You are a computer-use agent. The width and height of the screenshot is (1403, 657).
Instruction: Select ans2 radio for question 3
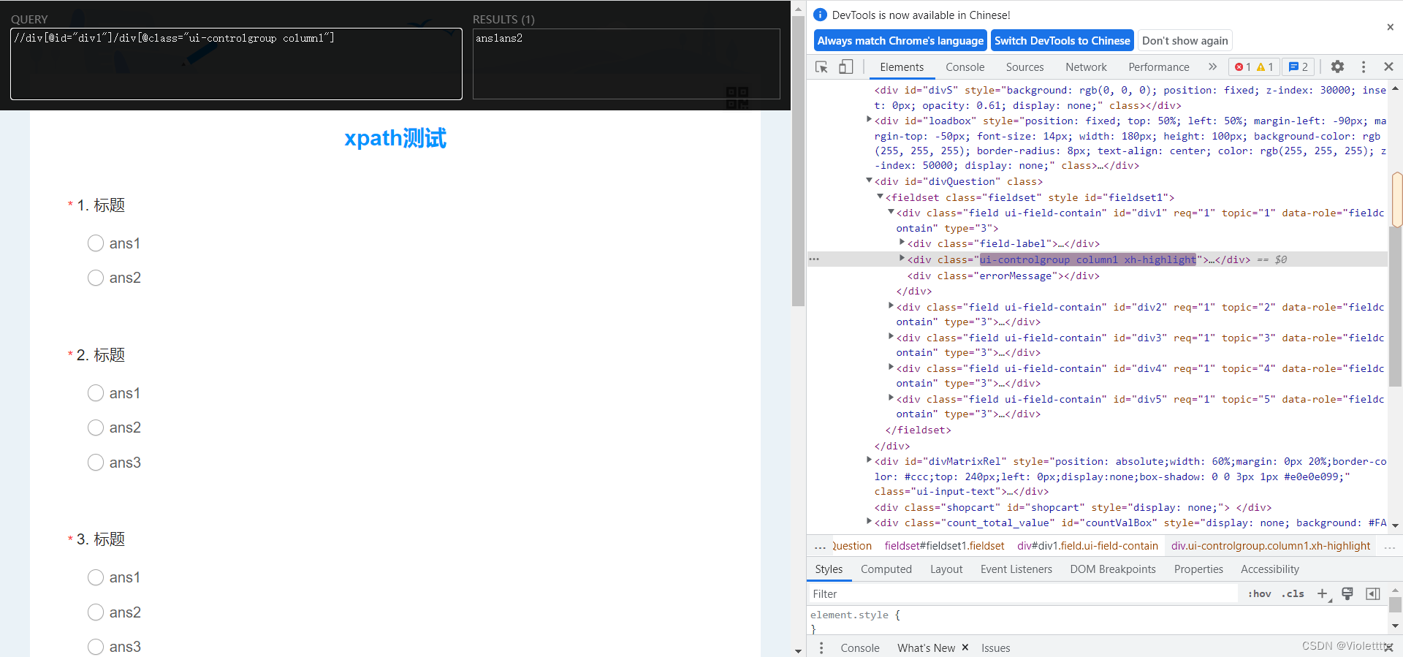click(96, 612)
